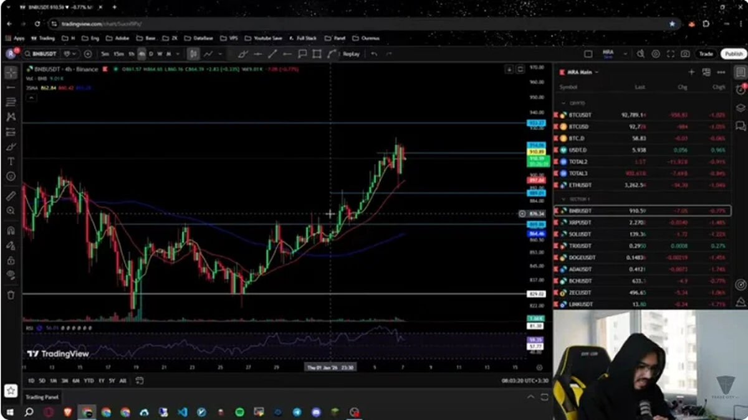Set the chart range to YTD

89,380
